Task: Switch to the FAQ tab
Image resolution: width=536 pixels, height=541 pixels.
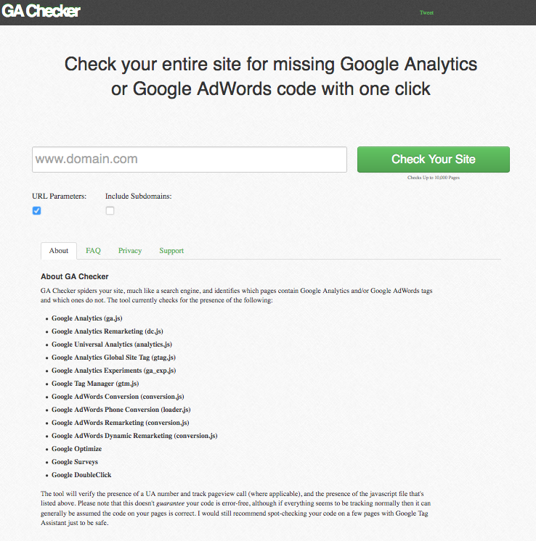Action: click(x=93, y=251)
